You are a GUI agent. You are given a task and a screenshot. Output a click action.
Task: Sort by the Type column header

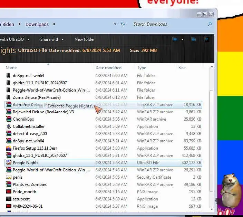[142, 68]
